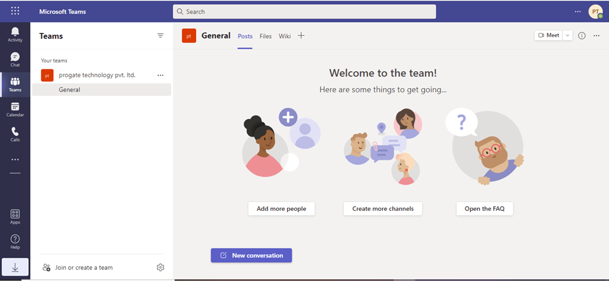Open Chat in the left sidebar

point(15,59)
